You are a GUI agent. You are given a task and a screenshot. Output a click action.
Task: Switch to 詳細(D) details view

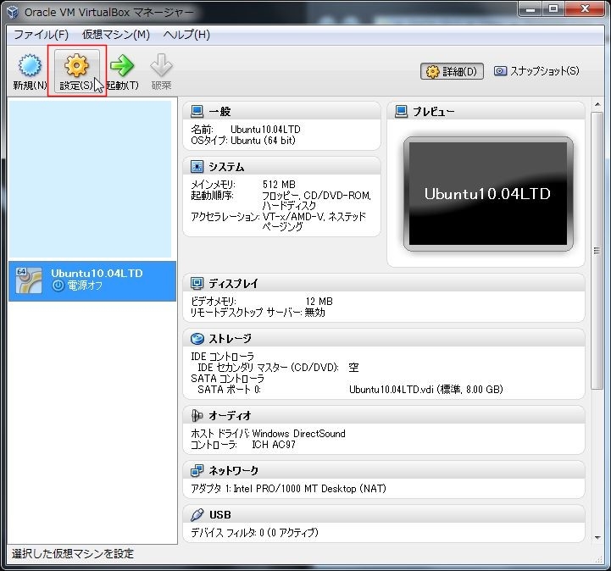(x=452, y=71)
